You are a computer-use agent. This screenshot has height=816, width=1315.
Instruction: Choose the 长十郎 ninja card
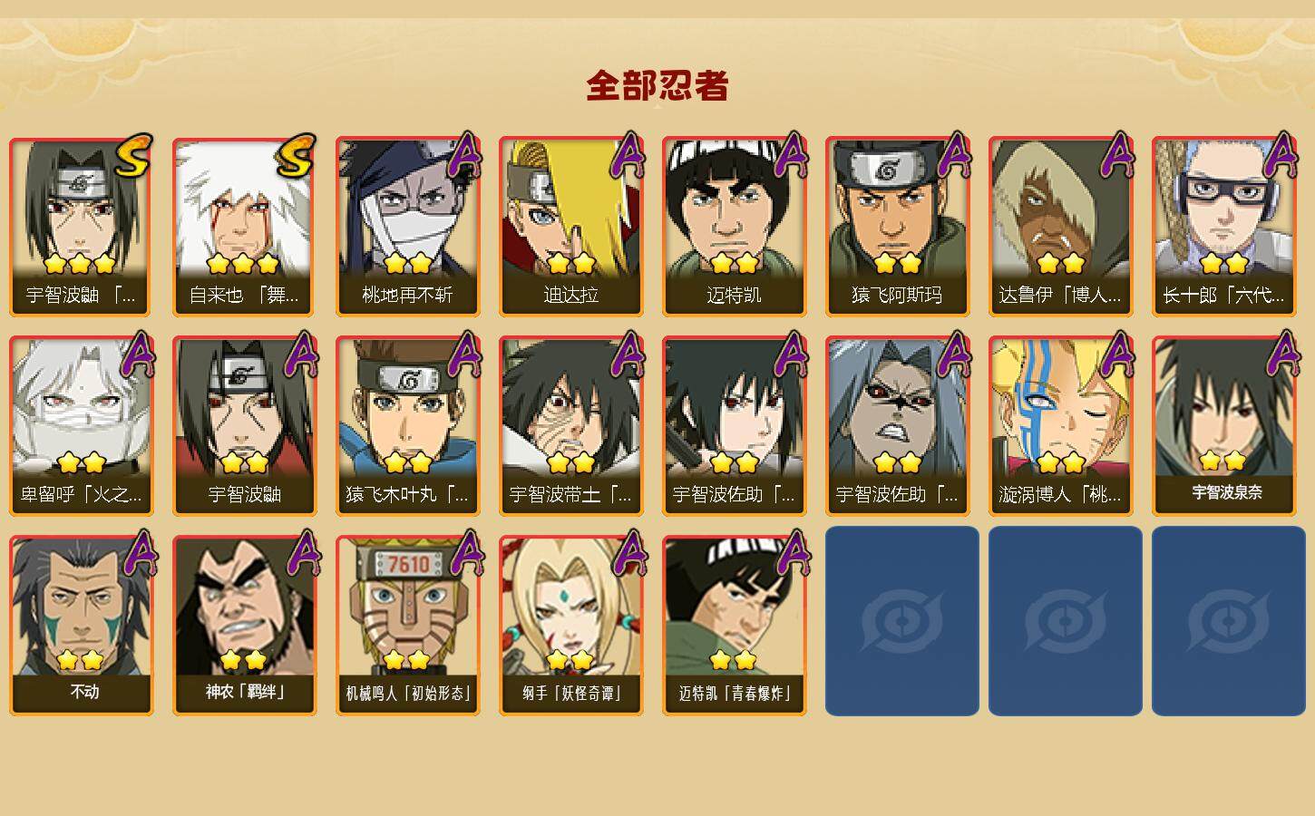click(1223, 227)
